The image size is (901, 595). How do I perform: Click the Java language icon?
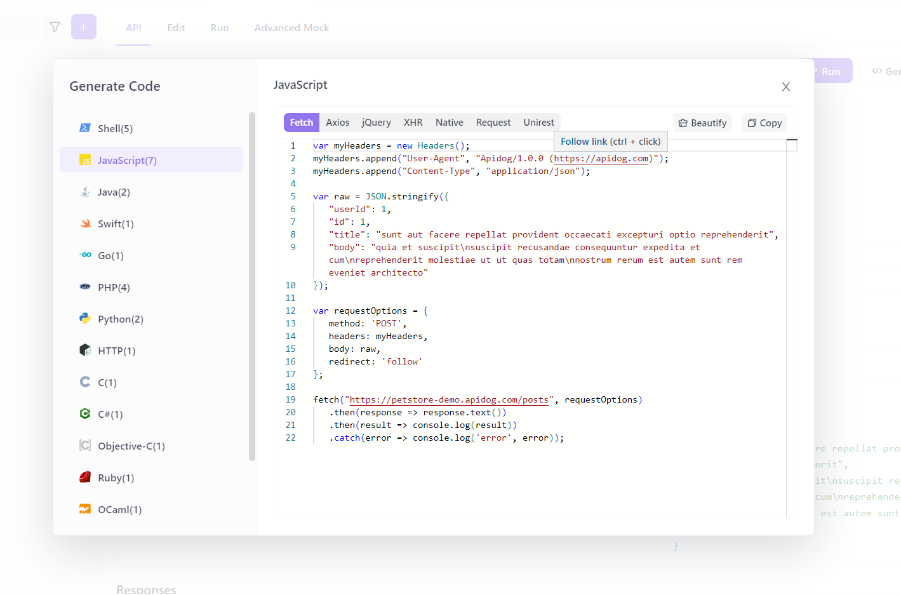[85, 192]
